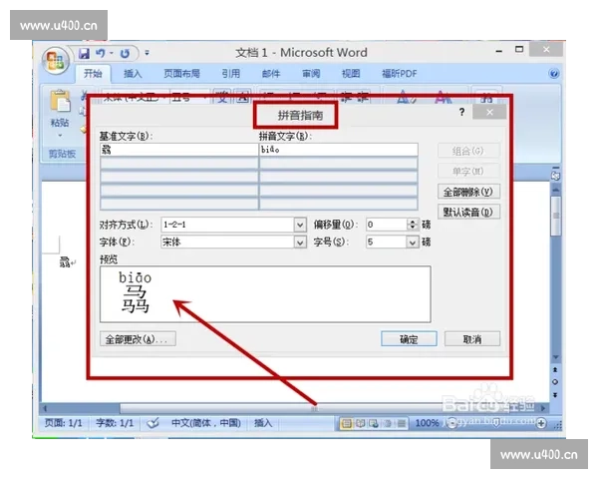Expand the 对齐方式 alignment dropdown
Screen dimensions: 598x479
tap(300, 226)
